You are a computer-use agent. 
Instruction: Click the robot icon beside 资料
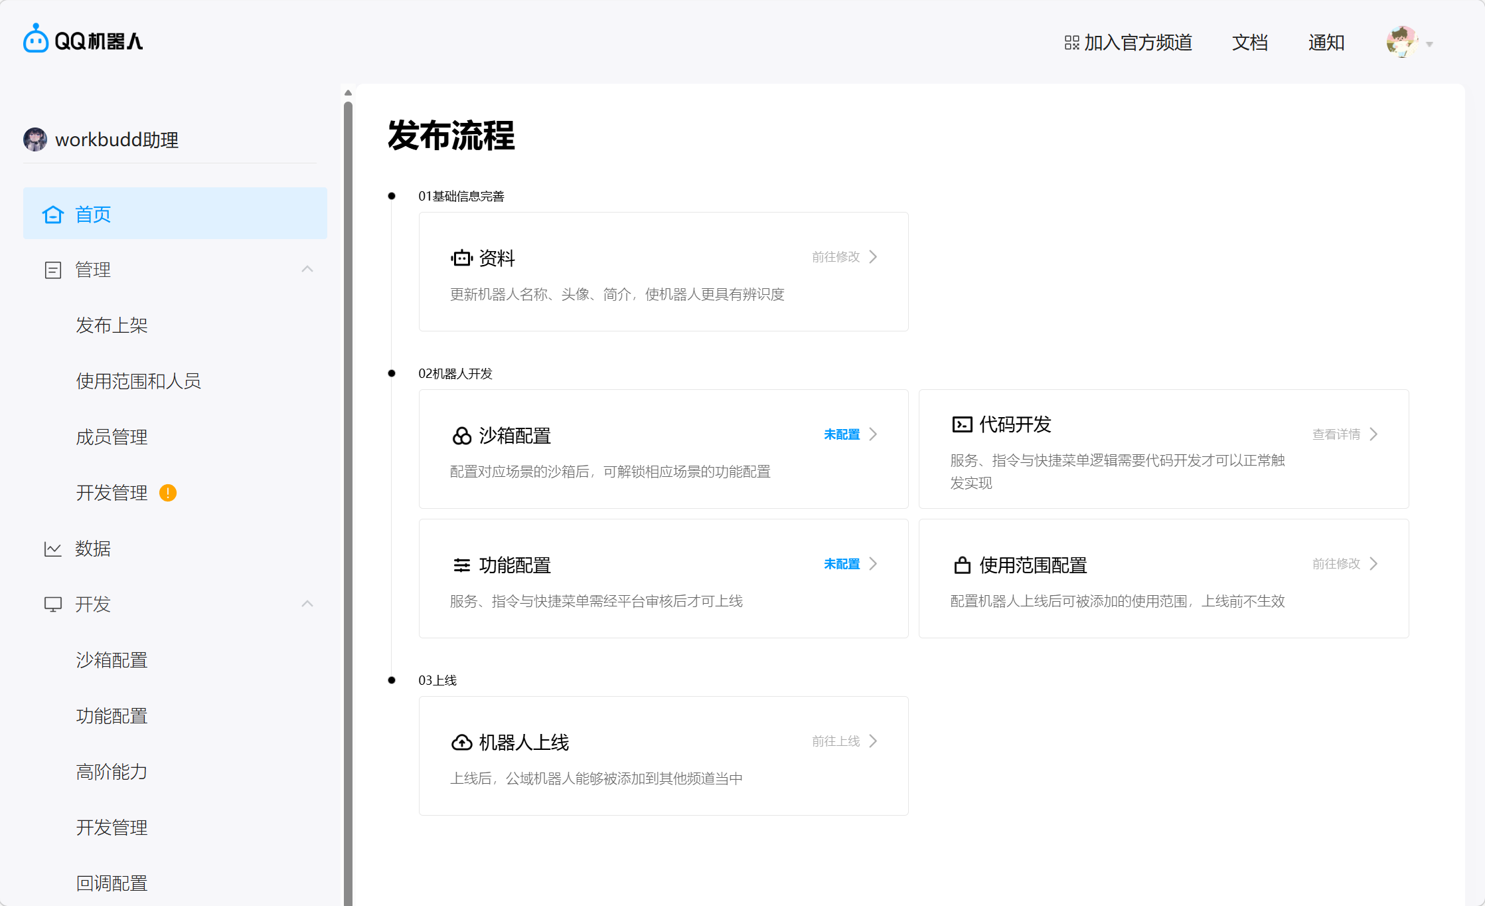coord(461,258)
